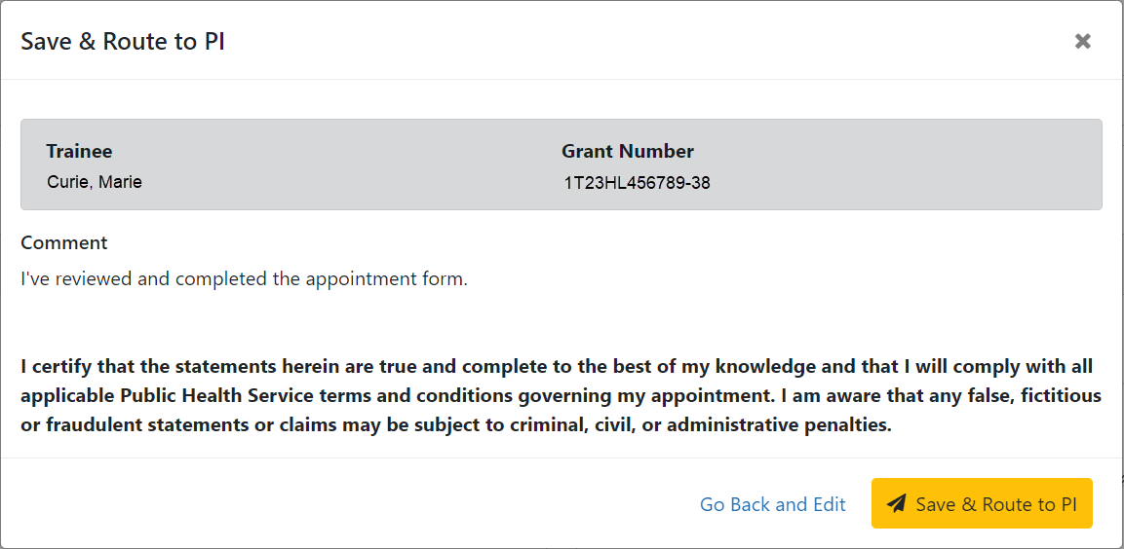Image resolution: width=1124 pixels, height=549 pixels.
Task: Select grant number 1T23HL456789-38
Action: (x=636, y=183)
